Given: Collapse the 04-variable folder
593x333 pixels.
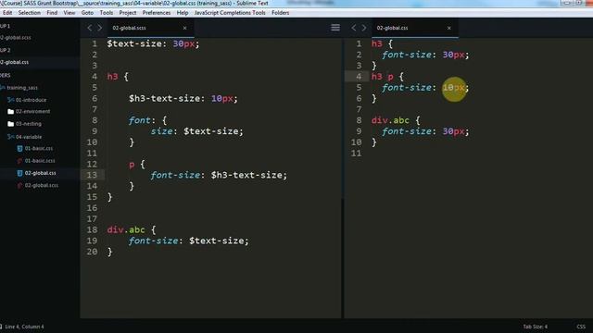Looking at the screenshot, I should click(x=10, y=137).
